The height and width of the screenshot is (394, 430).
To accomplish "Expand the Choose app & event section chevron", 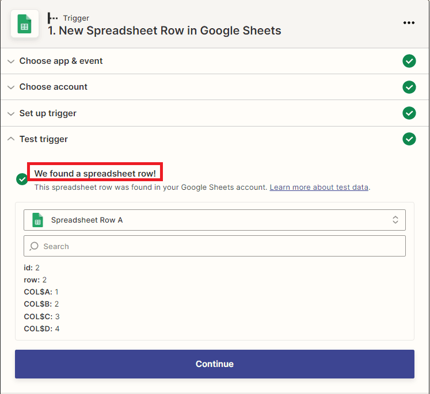I will coord(11,61).
